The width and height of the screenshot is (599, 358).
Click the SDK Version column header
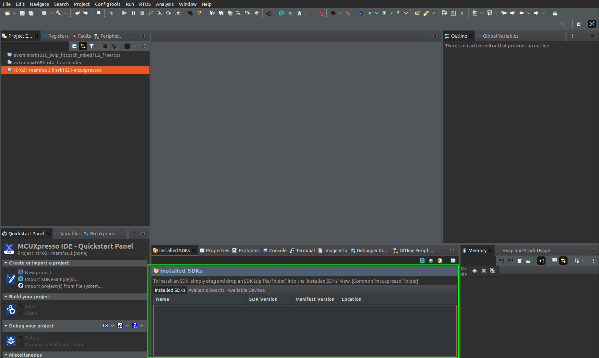click(x=263, y=299)
